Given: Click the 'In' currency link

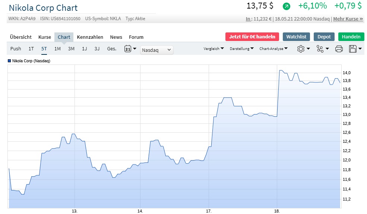Looking at the screenshot, I should click(x=248, y=19).
